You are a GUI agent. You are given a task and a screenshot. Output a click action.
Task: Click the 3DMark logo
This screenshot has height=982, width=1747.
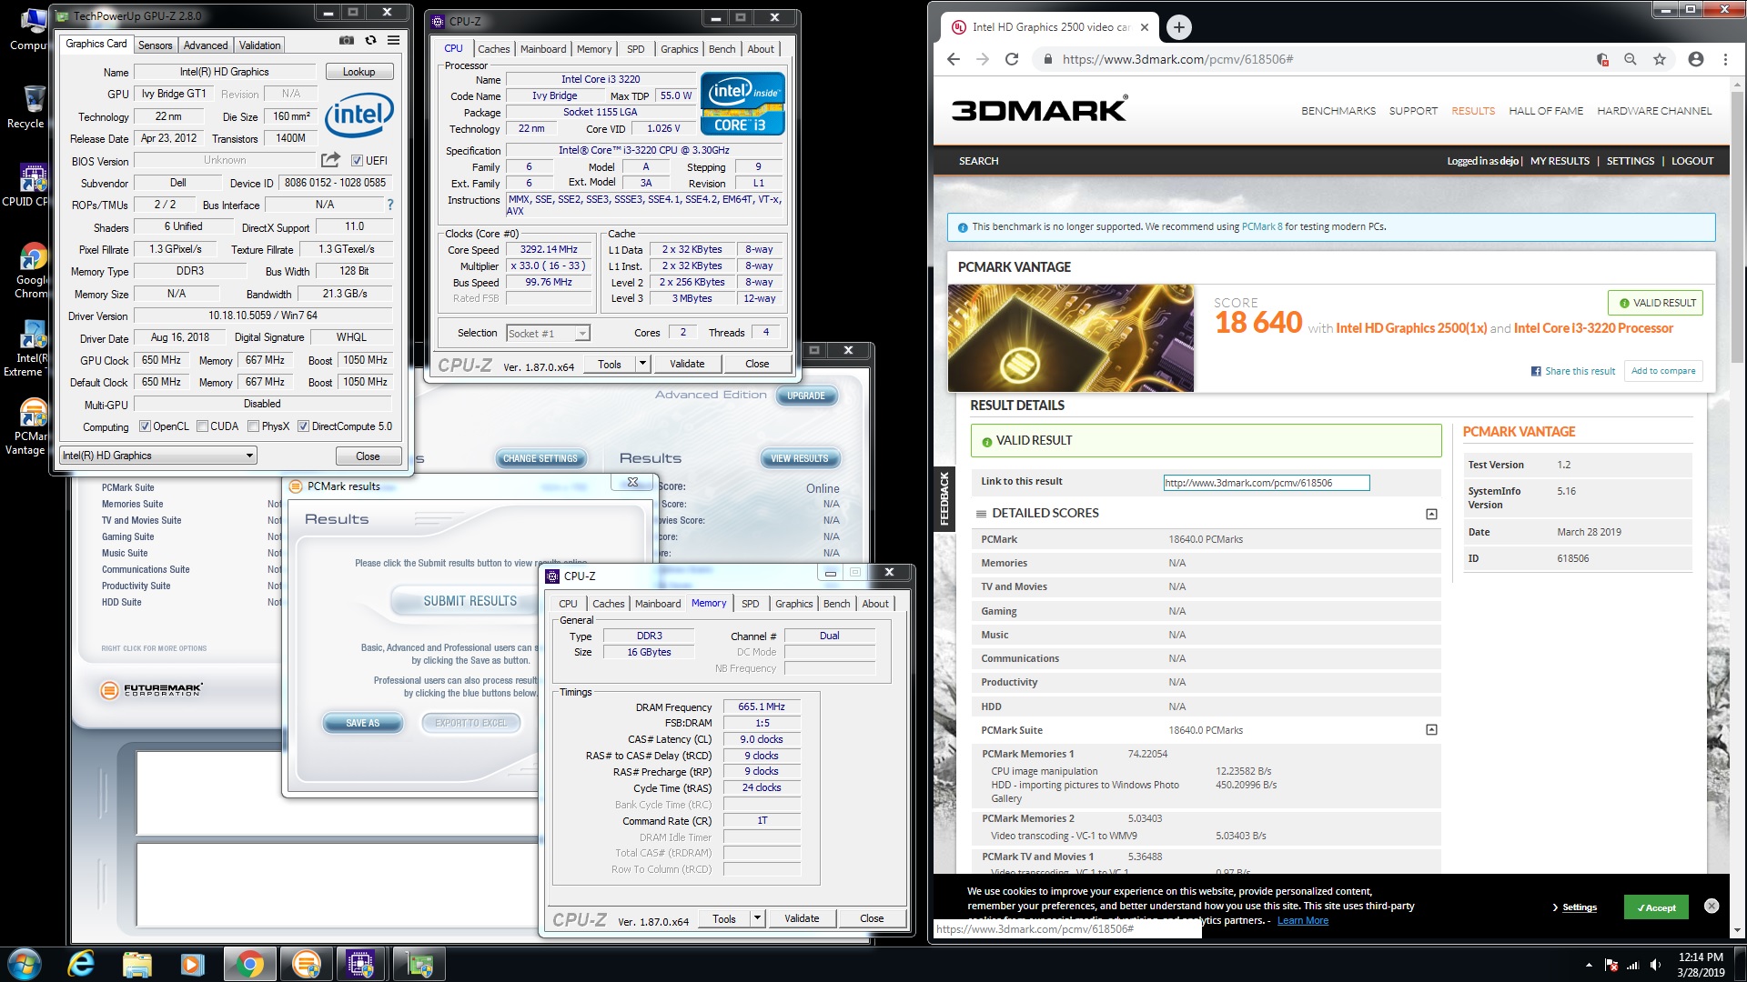pyautogui.click(x=1040, y=108)
